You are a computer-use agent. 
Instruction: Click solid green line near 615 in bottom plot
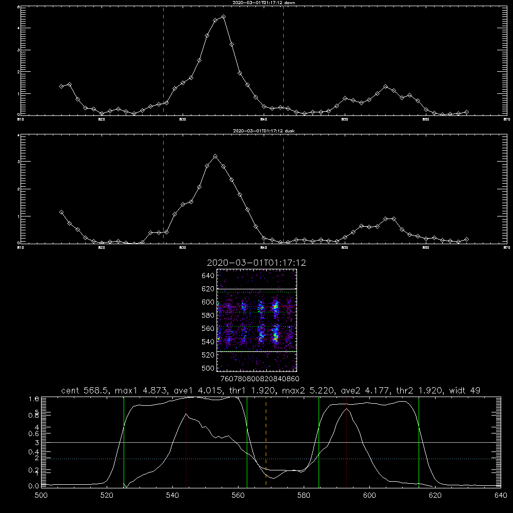tap(419, 442)
